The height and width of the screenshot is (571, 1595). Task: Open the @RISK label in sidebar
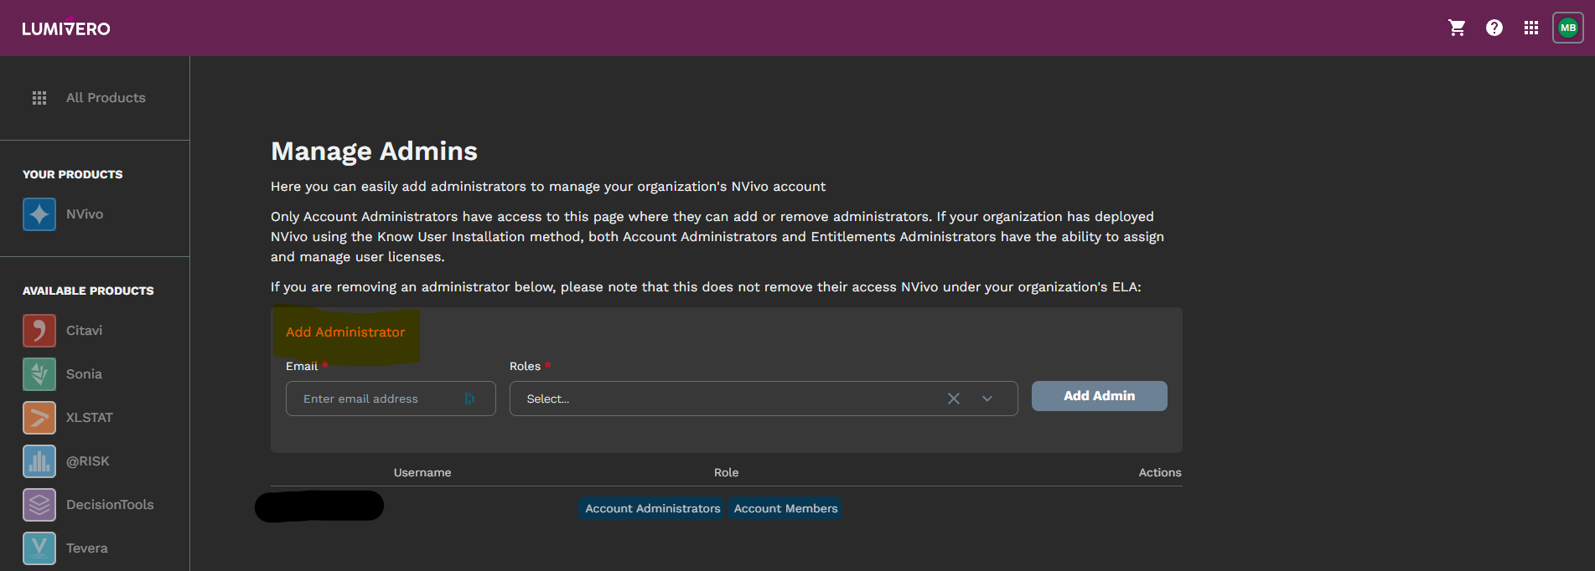[x=88, y=461]
